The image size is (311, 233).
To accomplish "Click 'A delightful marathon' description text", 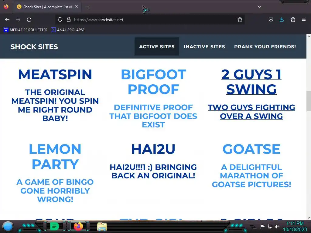I will coord(251,176).
